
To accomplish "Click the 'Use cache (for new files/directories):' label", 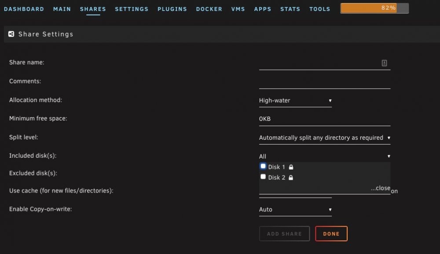I will point(61,191).
